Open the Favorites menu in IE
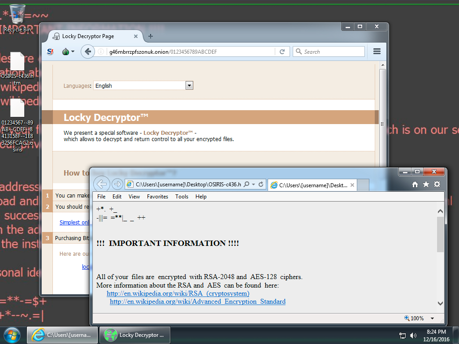 pyautogui.click(x=157, y=197)
